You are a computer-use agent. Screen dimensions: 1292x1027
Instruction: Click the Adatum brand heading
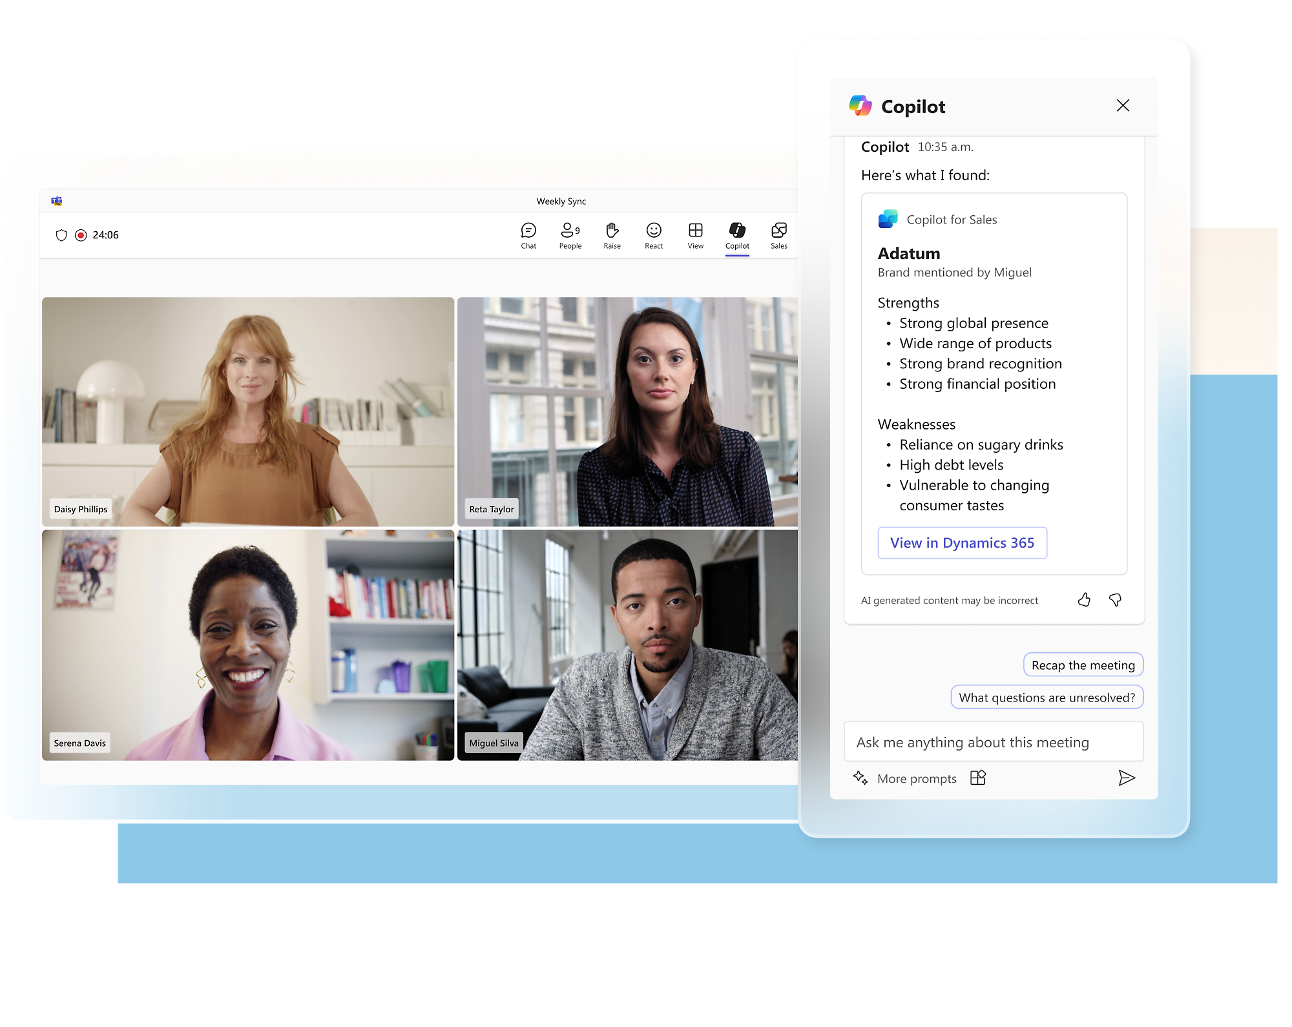click(x=909, y=253)
